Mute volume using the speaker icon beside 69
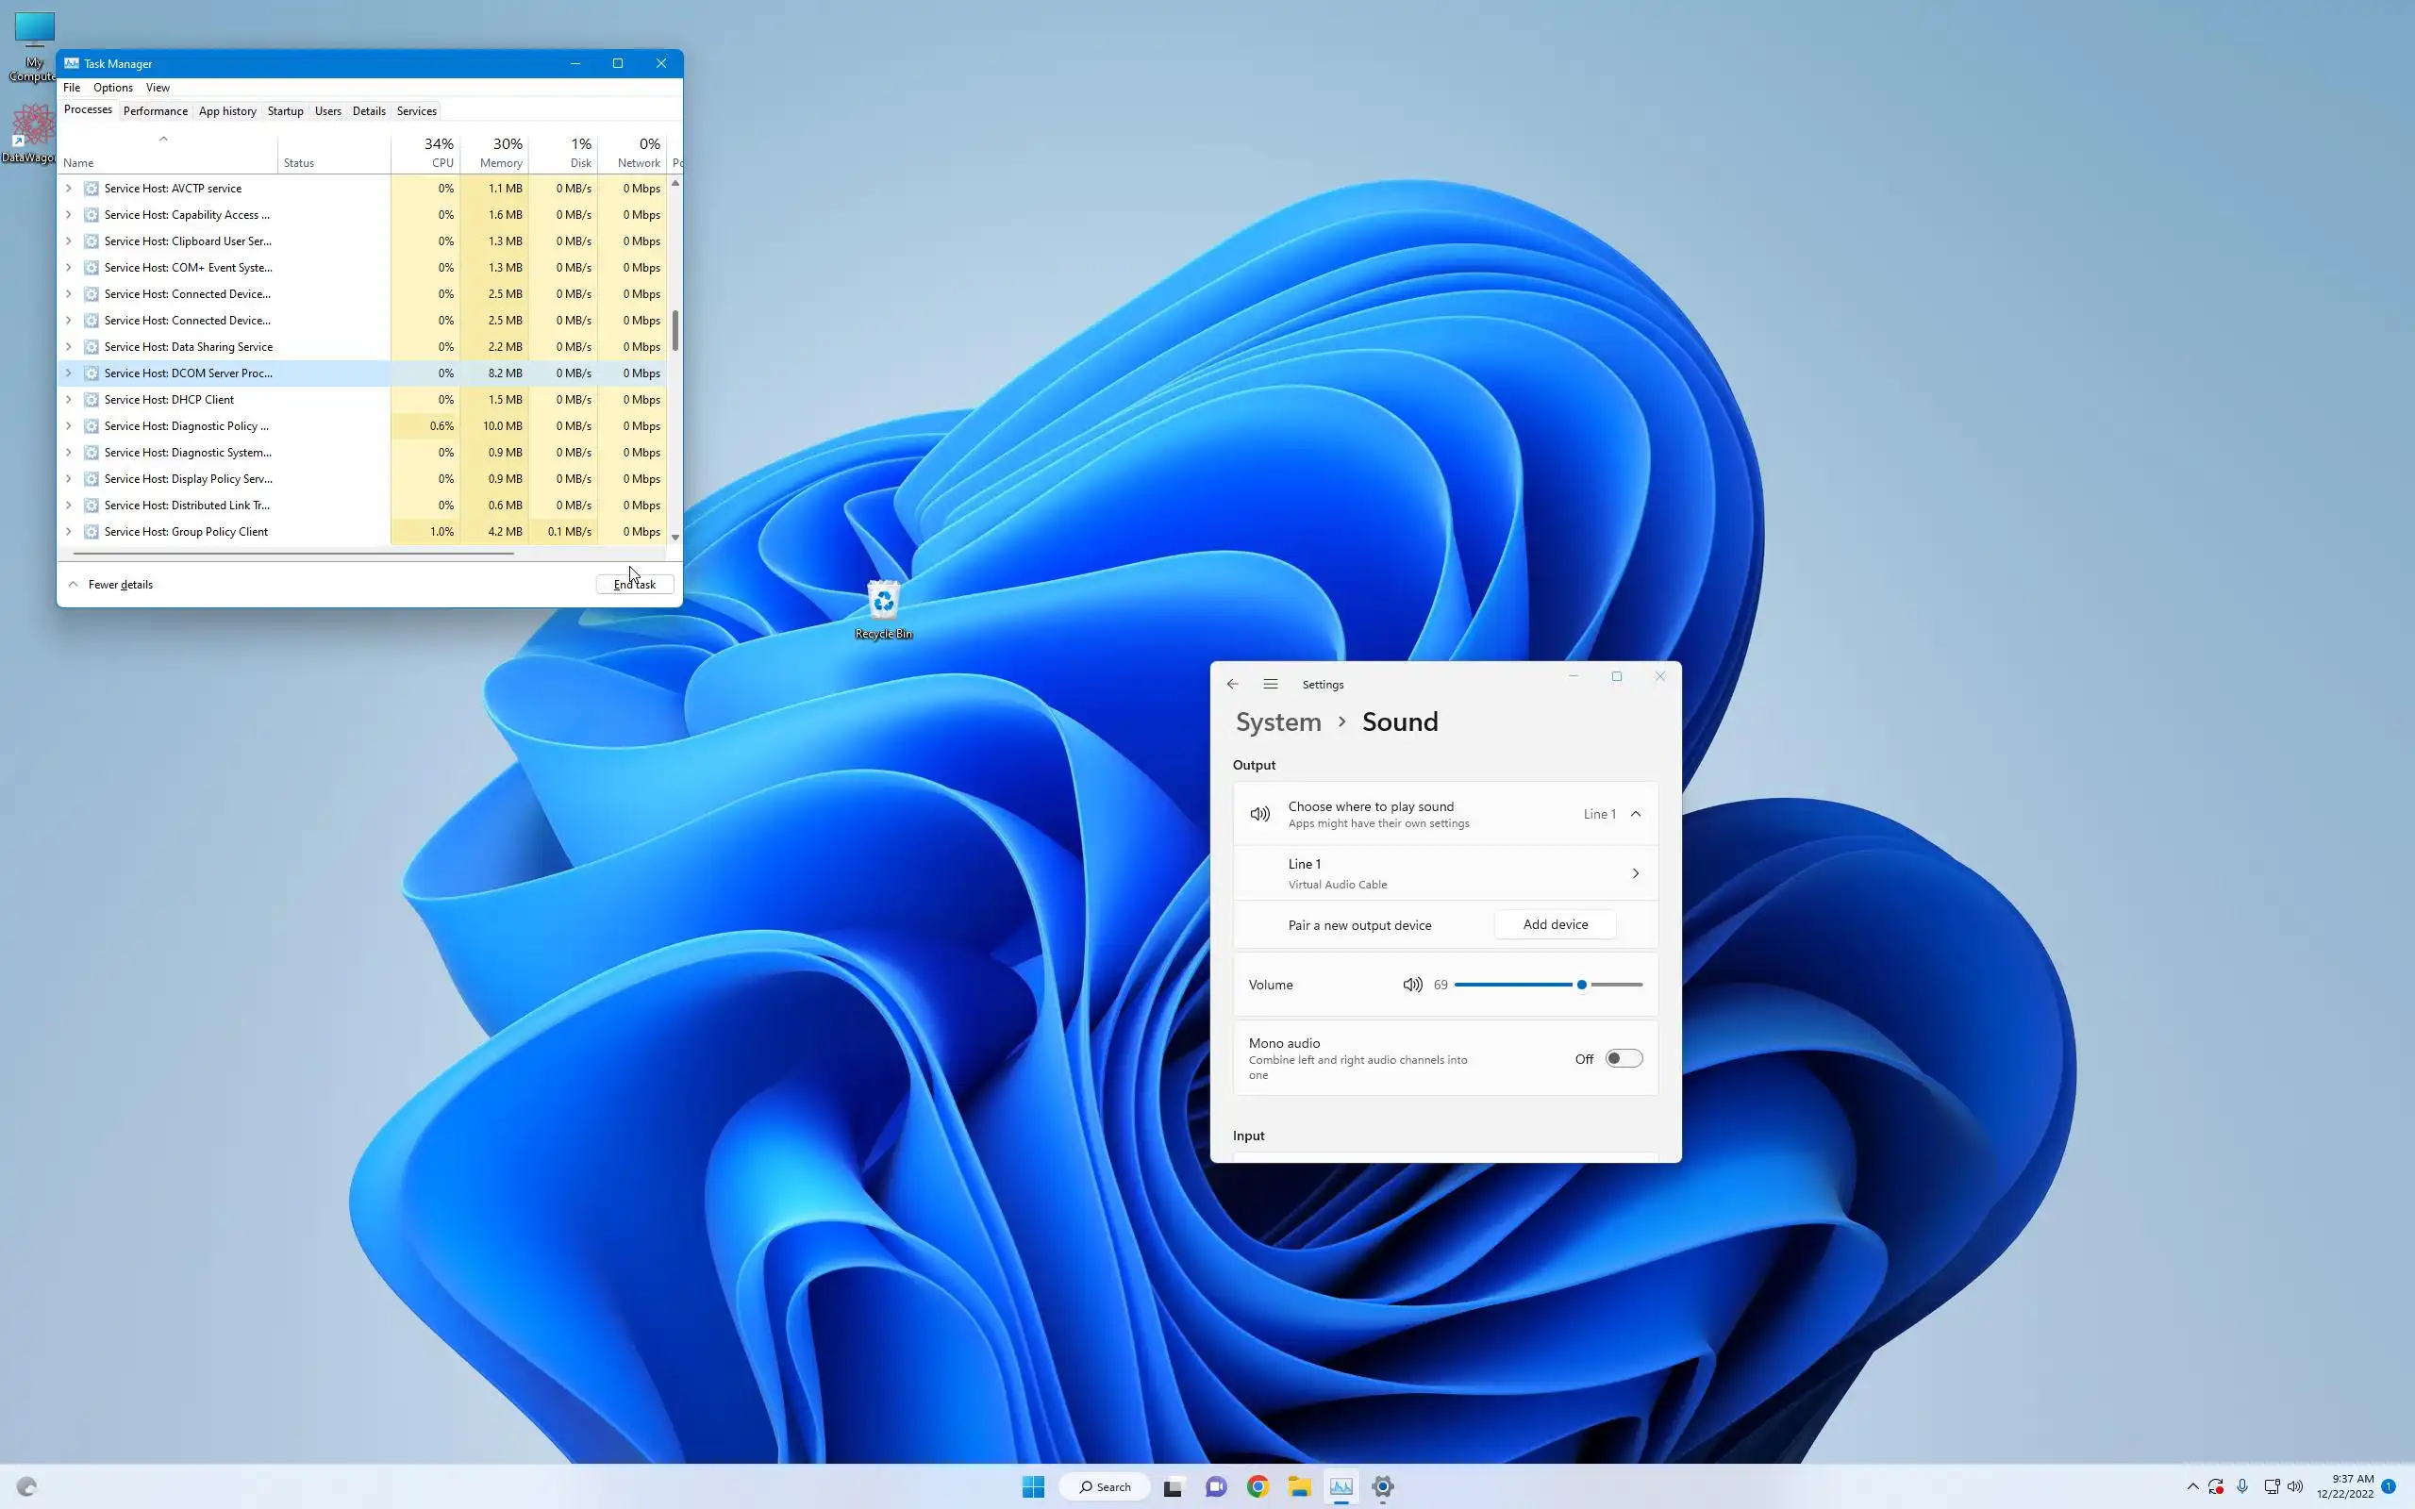Screen dimensions: 2415x1509 coord(1412,984)
